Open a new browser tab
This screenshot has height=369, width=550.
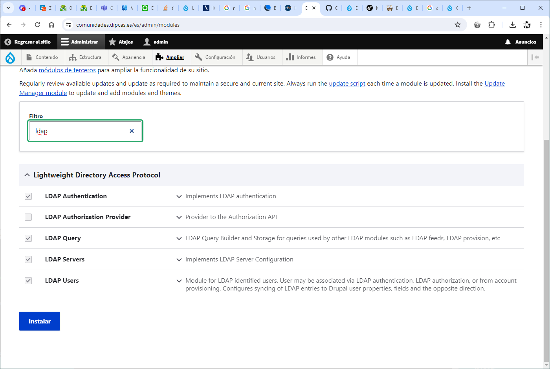coord(469,8)
